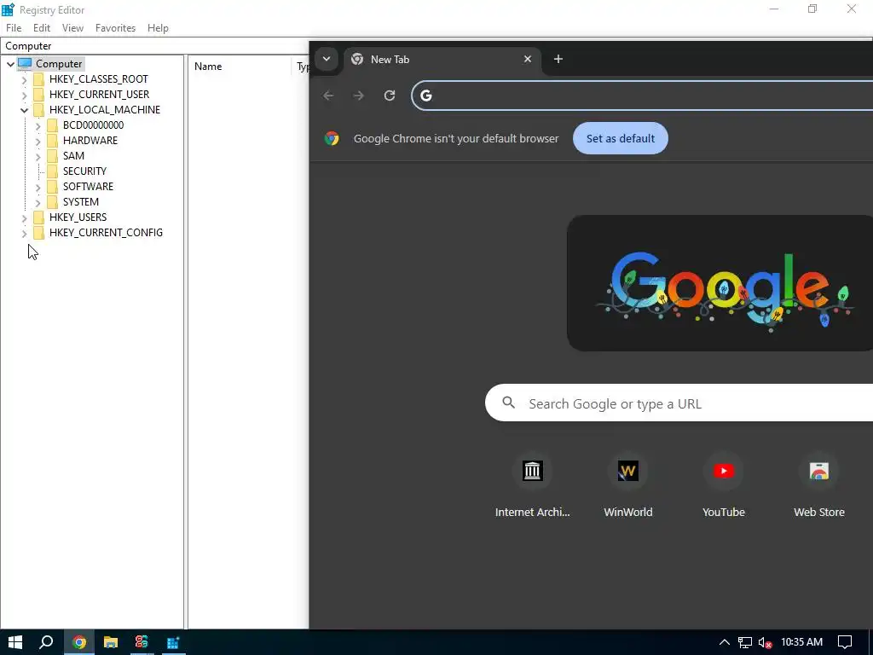Collapse HKEY_LOCAL_MACHINE key
This screenshot has height=655, width=873.
(24, 110)
